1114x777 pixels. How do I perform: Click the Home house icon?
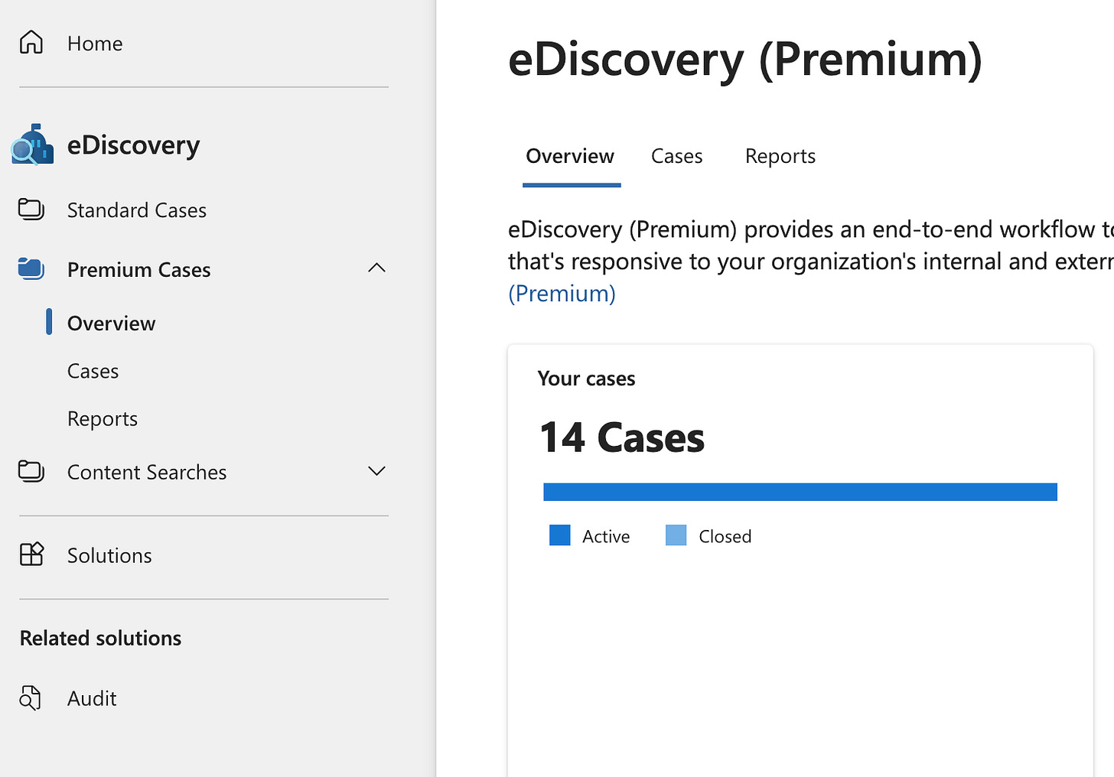[x=31, y=42]
